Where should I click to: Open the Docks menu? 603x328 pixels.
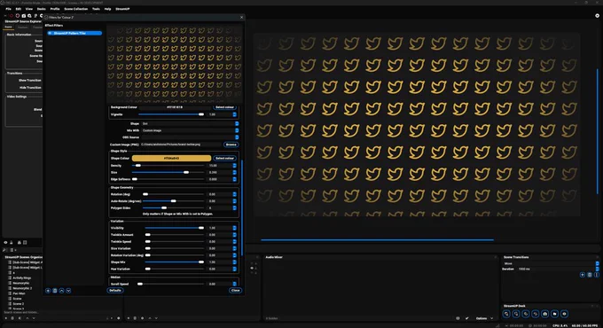click(x=41, y=9)
